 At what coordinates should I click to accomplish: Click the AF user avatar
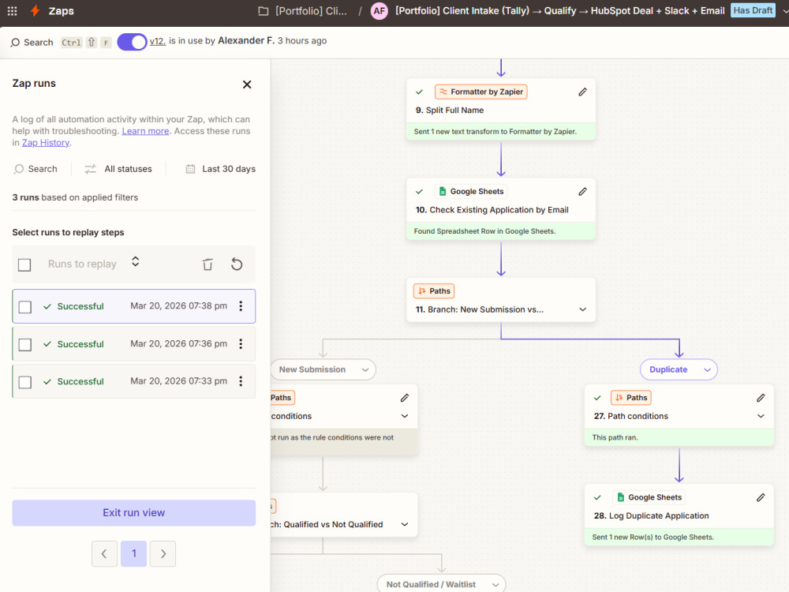[379, 10]
